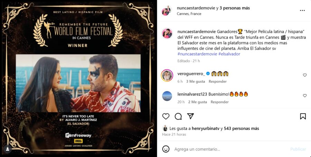The height and width of the screenshot is (157, 311).
Task: Click the #nuncaestardemovie hashtag
Action: (x=197, y=54)
